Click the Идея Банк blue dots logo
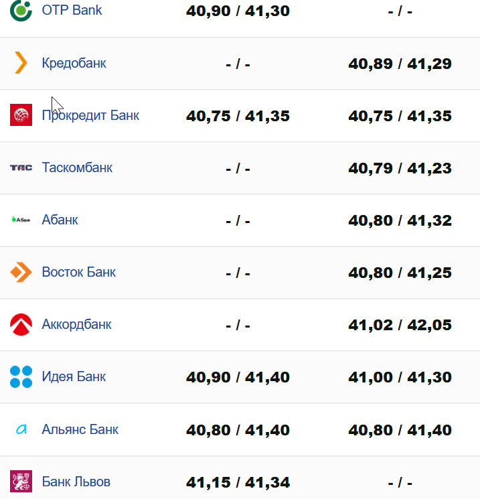 (21, 376)
